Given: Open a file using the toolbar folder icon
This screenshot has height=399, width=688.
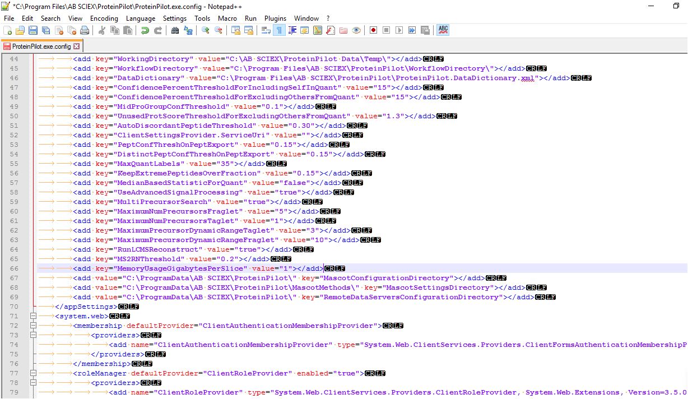Looking at the screenshot, I should click(x=20, y=30).
